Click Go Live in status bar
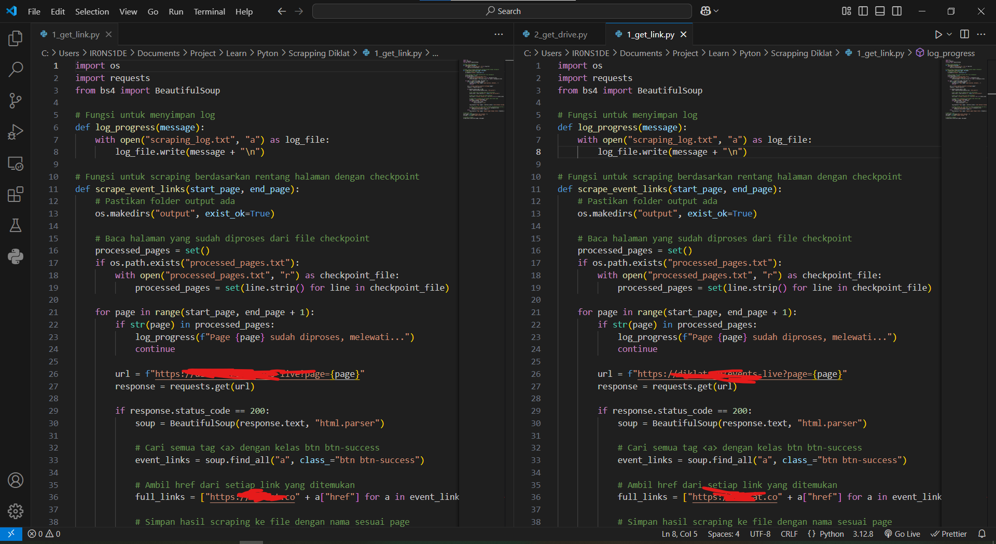Viewport: 996px width, 544px height. [x=902, y=534]
